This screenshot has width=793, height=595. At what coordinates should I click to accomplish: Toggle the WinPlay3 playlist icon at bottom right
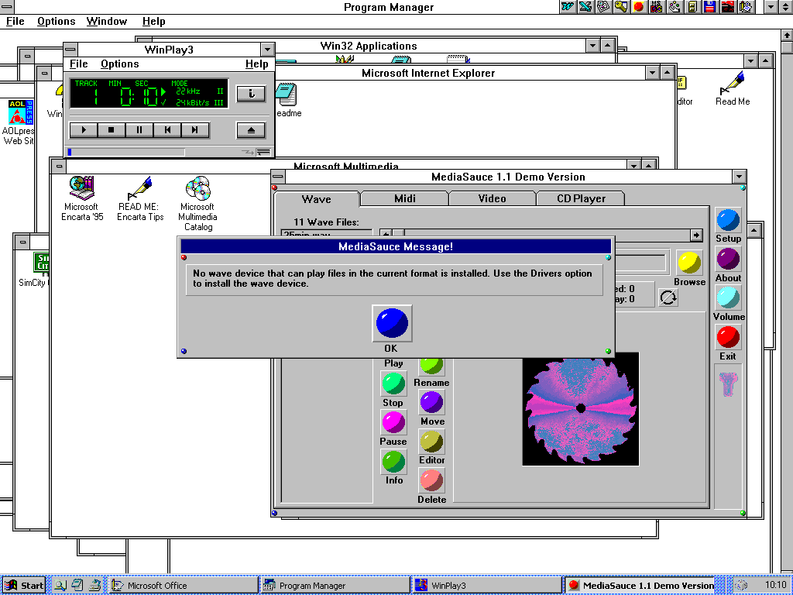coord(263,152)
